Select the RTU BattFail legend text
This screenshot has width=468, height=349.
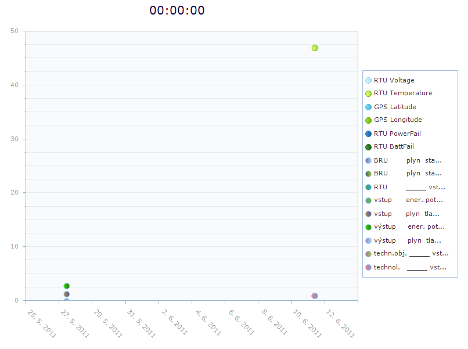click(x=394, y=146)
